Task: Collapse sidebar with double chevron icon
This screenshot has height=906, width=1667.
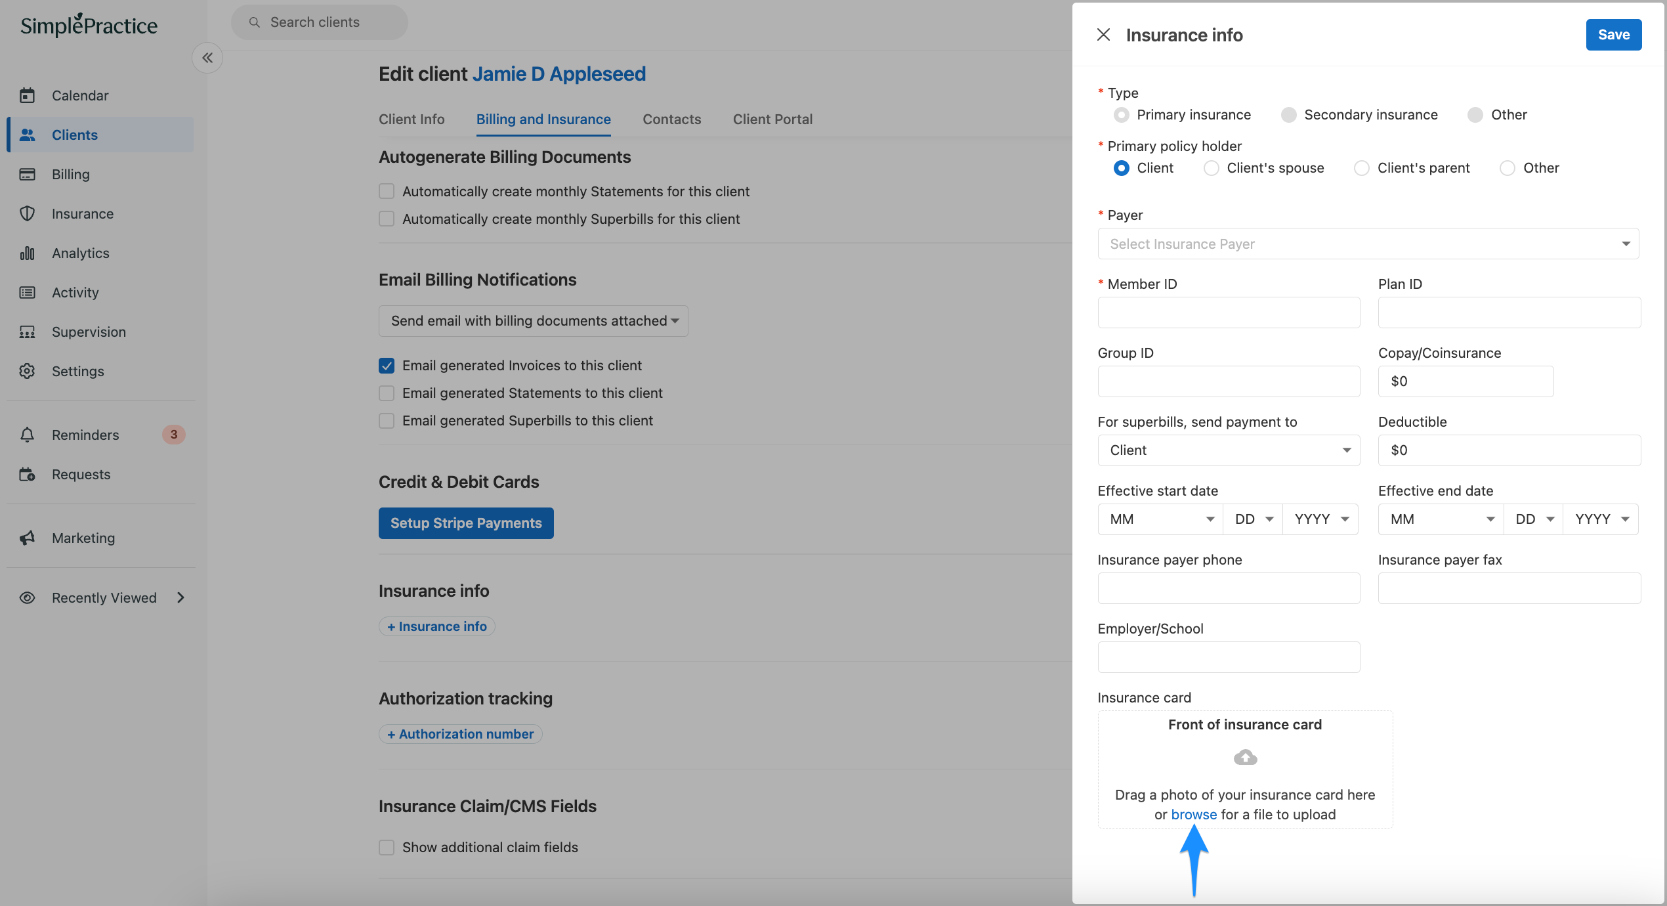Action: point(207,58)
